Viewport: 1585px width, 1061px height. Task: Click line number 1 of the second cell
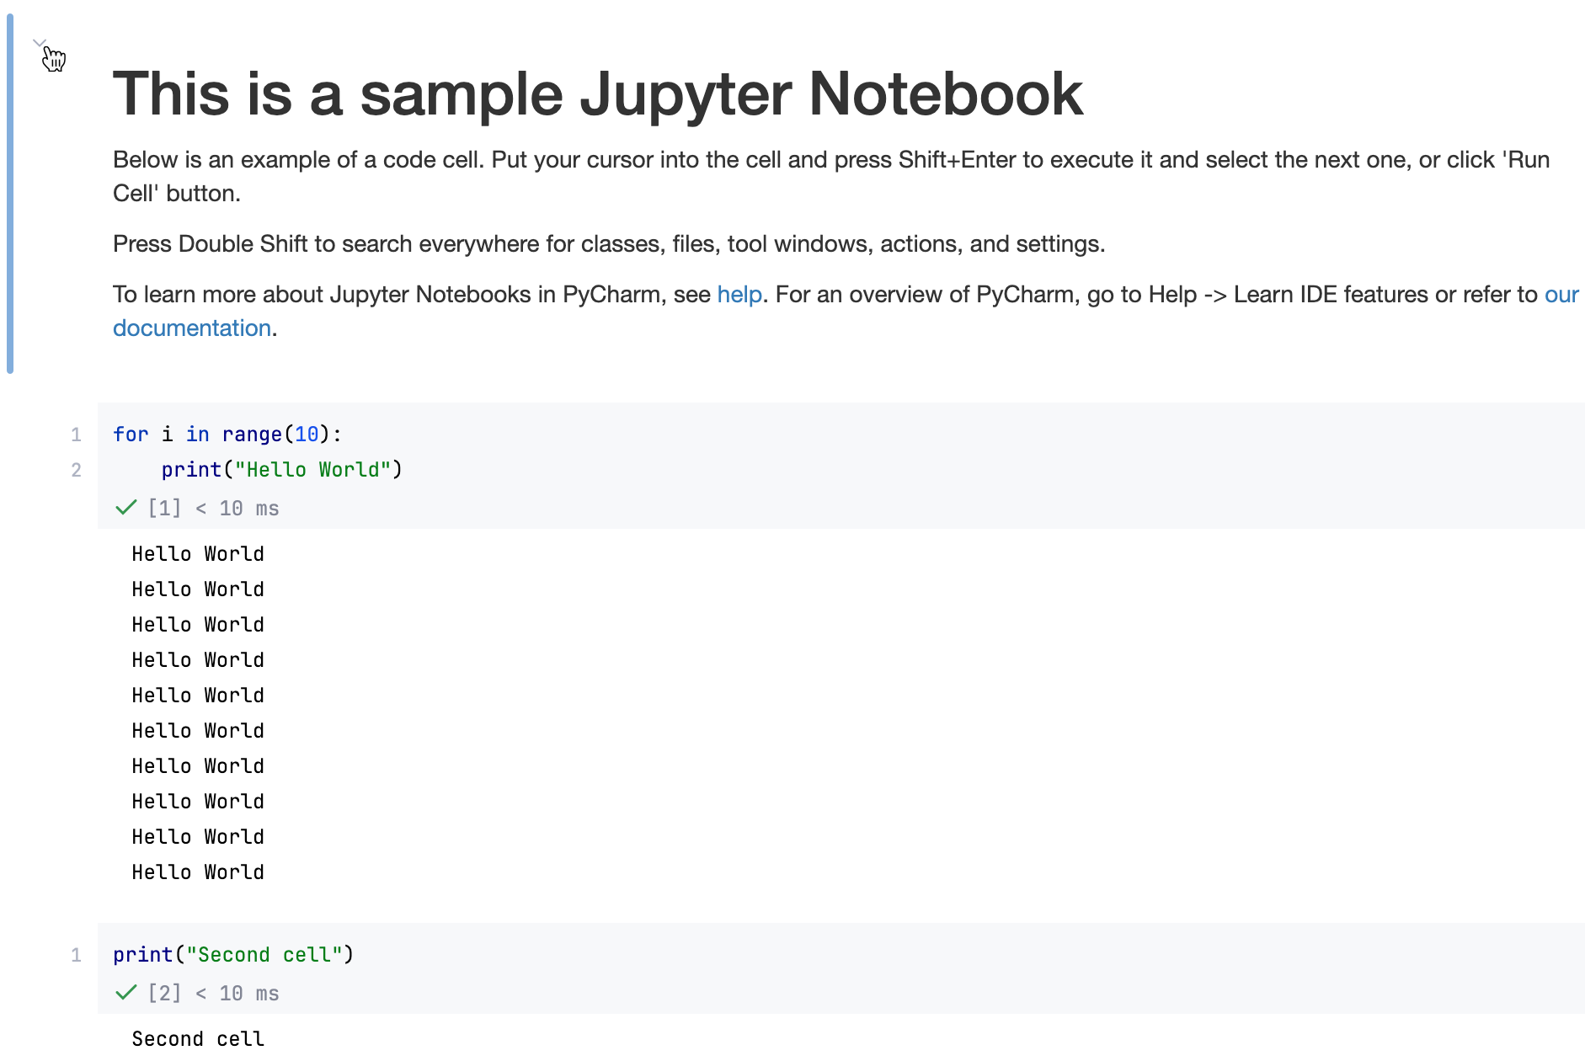coord(77,954)
